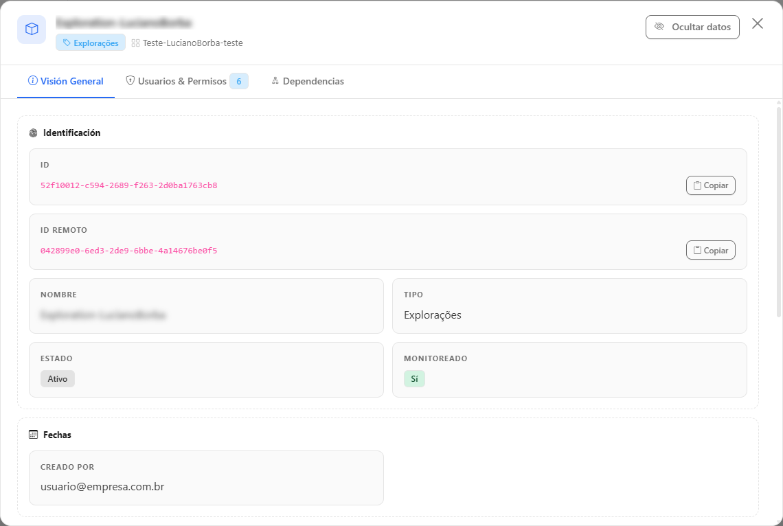Click the Ativo status badge
Viewport: 783px width, 526px height.
(58, 379)
